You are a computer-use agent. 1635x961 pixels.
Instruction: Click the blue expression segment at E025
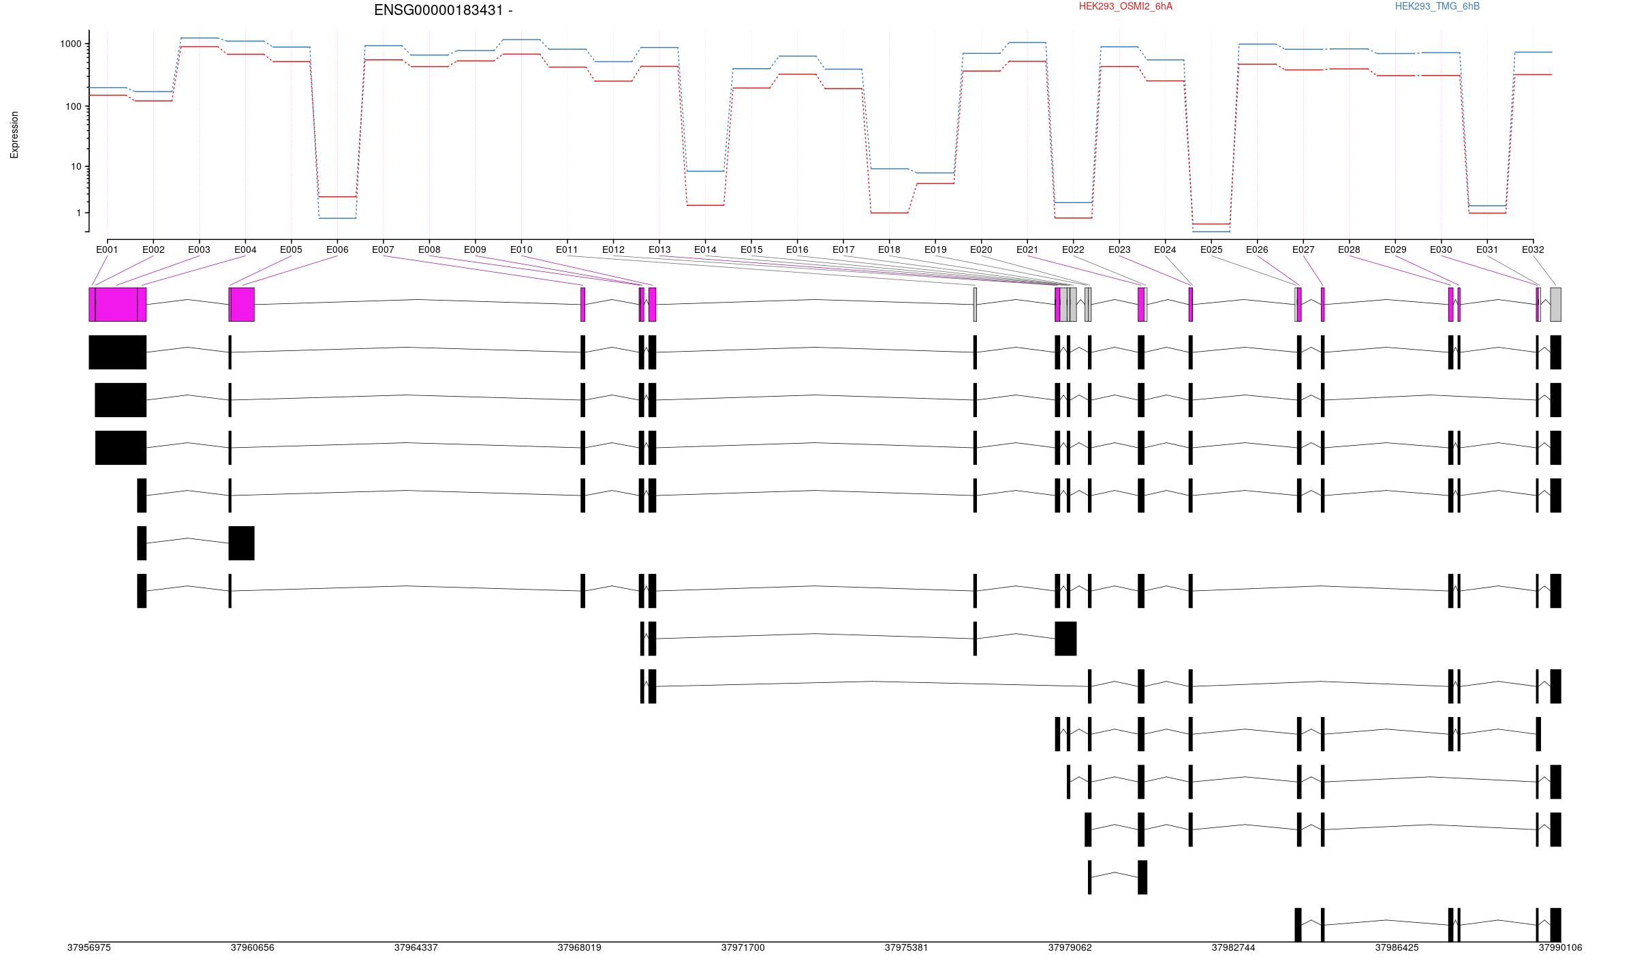coord(1211,232)
